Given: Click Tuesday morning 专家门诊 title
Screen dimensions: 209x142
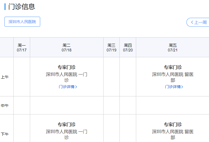Looking at the screenshot, I should pos(66,67).
